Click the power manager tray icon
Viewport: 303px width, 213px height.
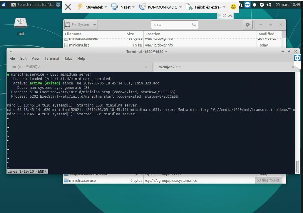coord(262,5)
